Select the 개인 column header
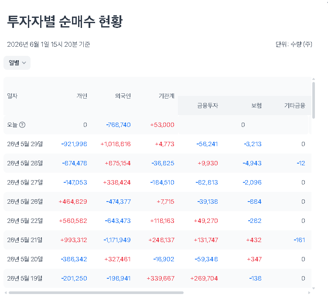 82,96
